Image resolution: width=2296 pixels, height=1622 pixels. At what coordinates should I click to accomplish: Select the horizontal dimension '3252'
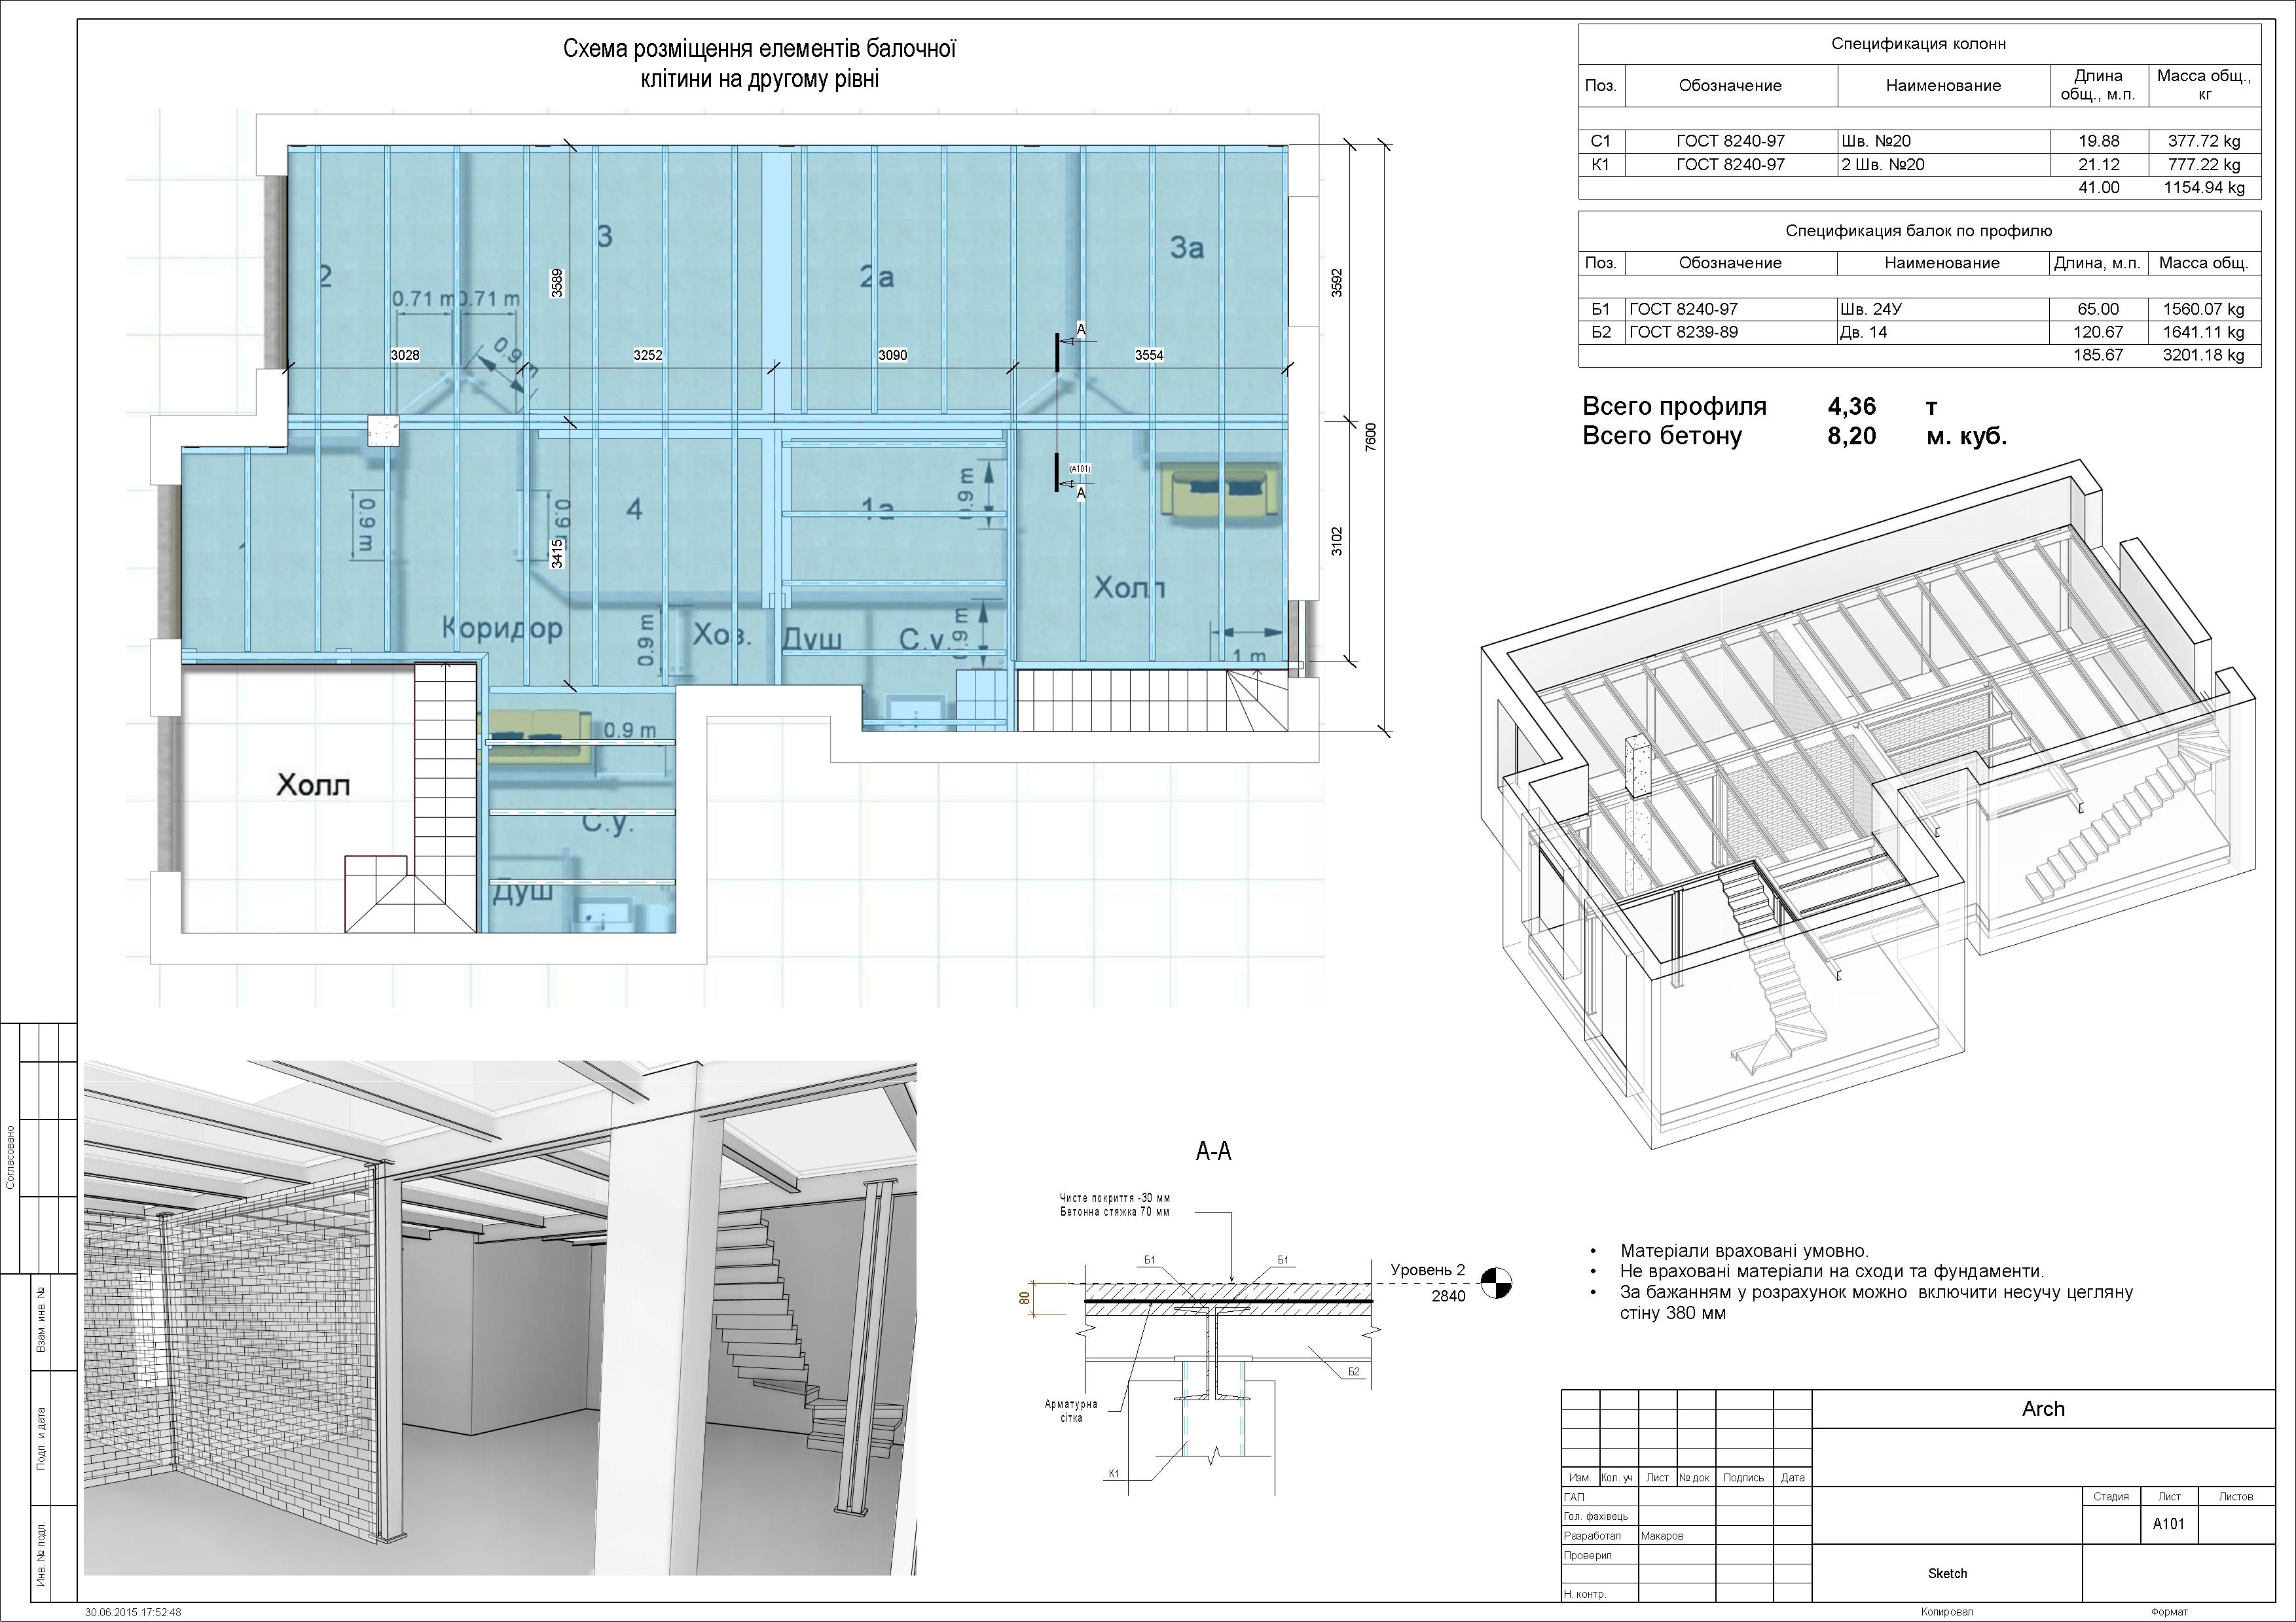(x=648, y=355)
